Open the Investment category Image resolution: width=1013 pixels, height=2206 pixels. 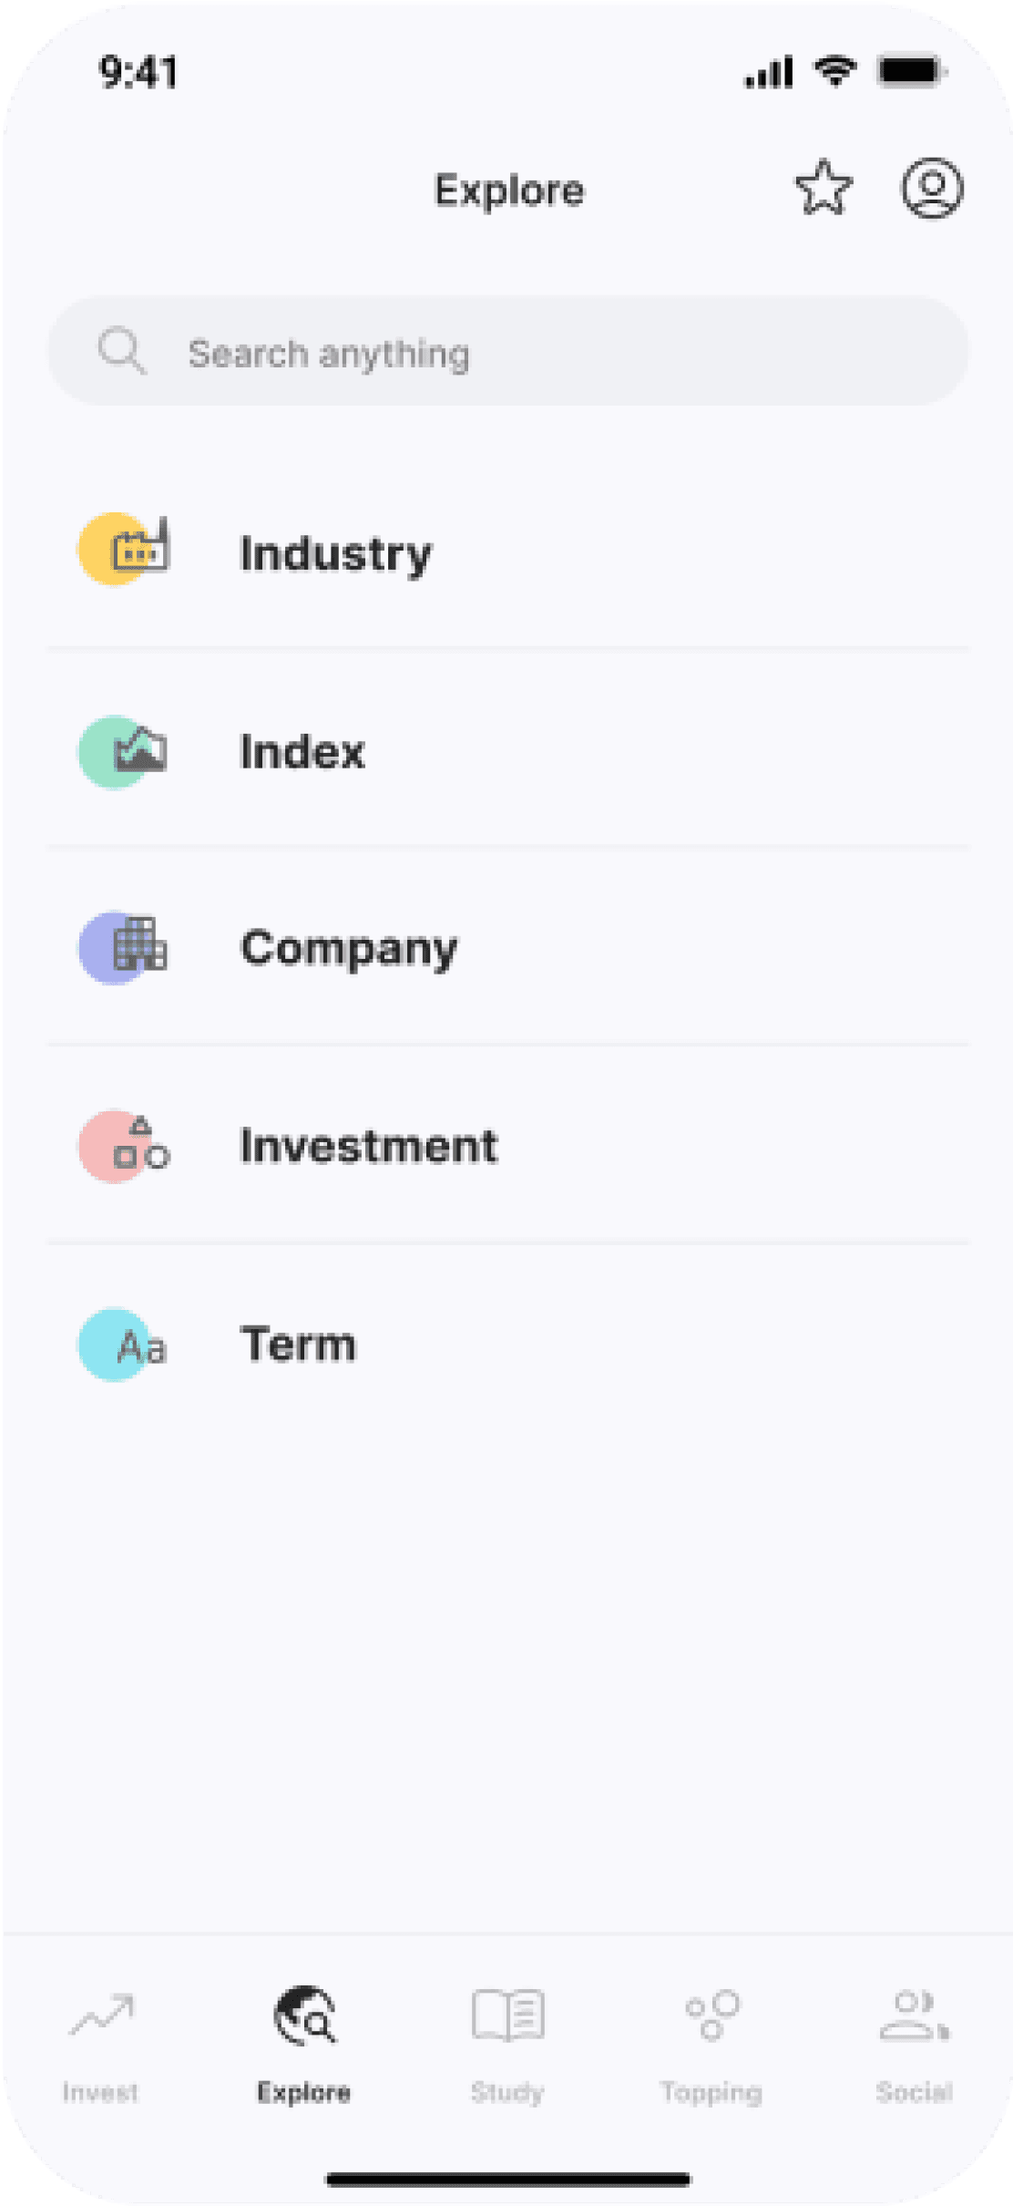click(508, 1145)
